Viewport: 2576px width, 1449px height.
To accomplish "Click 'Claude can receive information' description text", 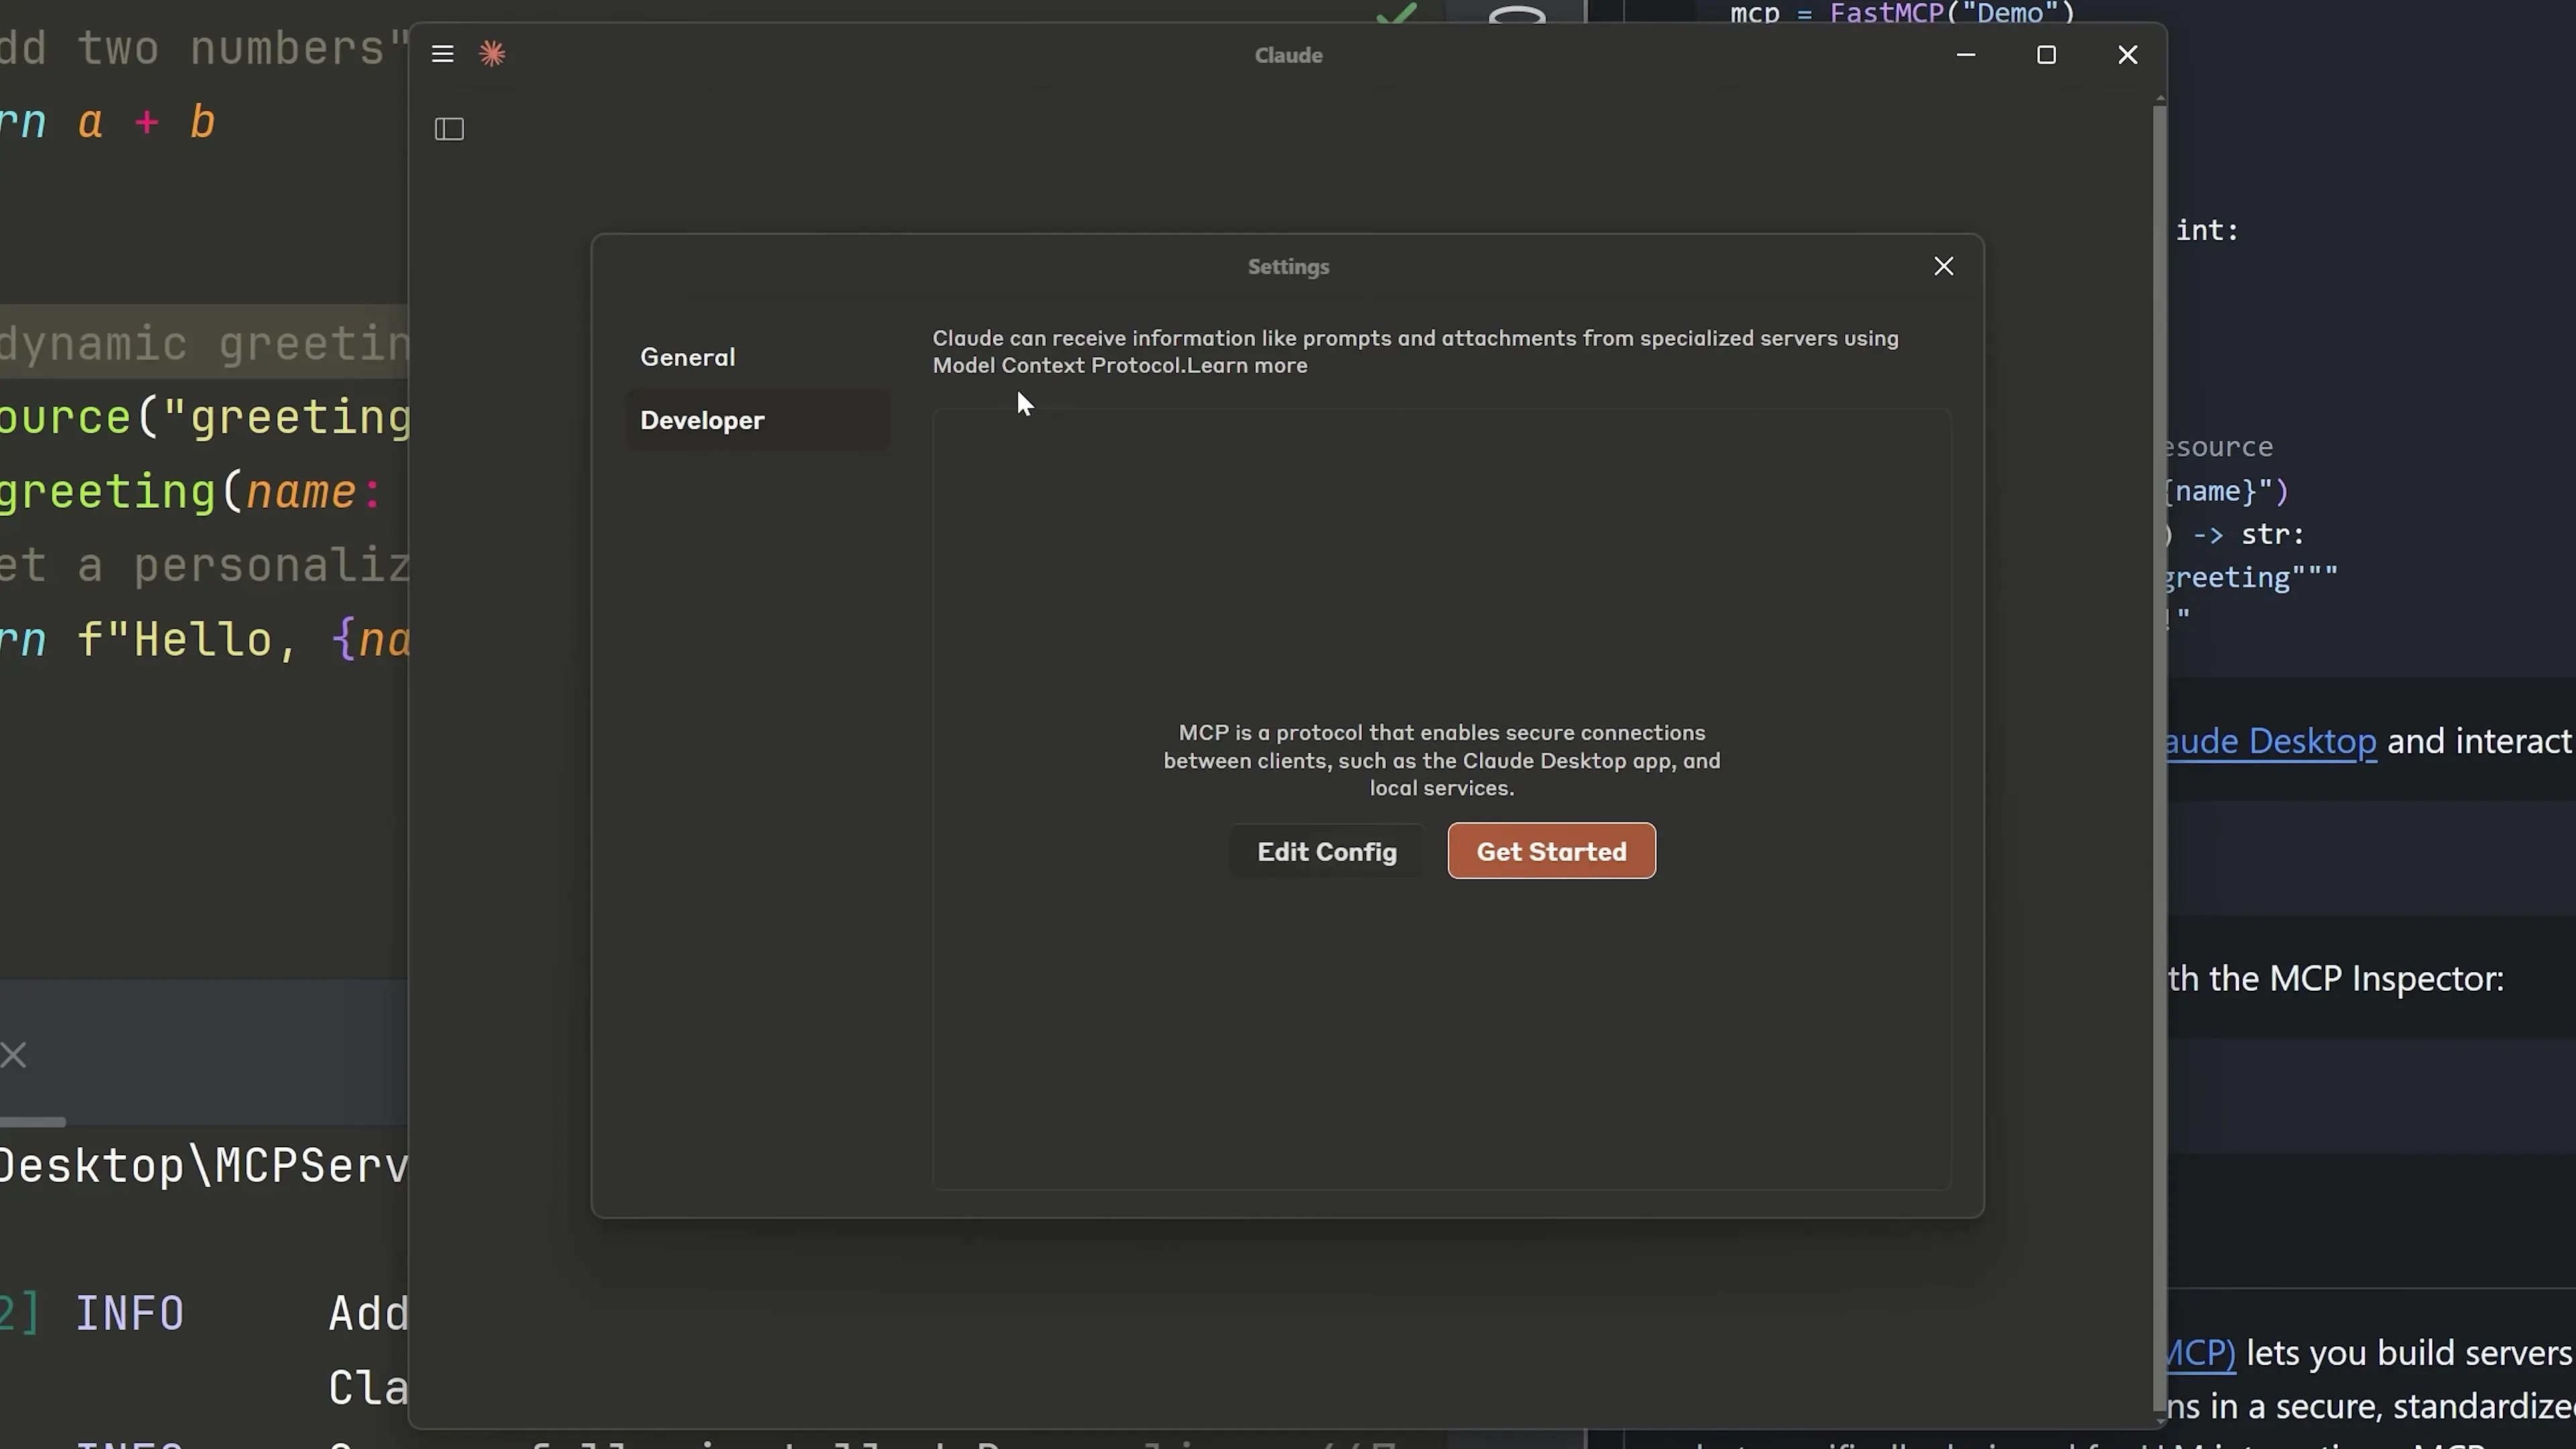I will click(1415, 352).
